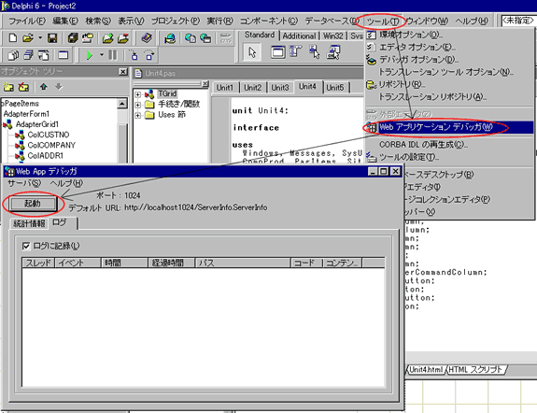Click the move down arrow in Object Tree
This screenshot has width=537, height=413.
tap(59, 87)
